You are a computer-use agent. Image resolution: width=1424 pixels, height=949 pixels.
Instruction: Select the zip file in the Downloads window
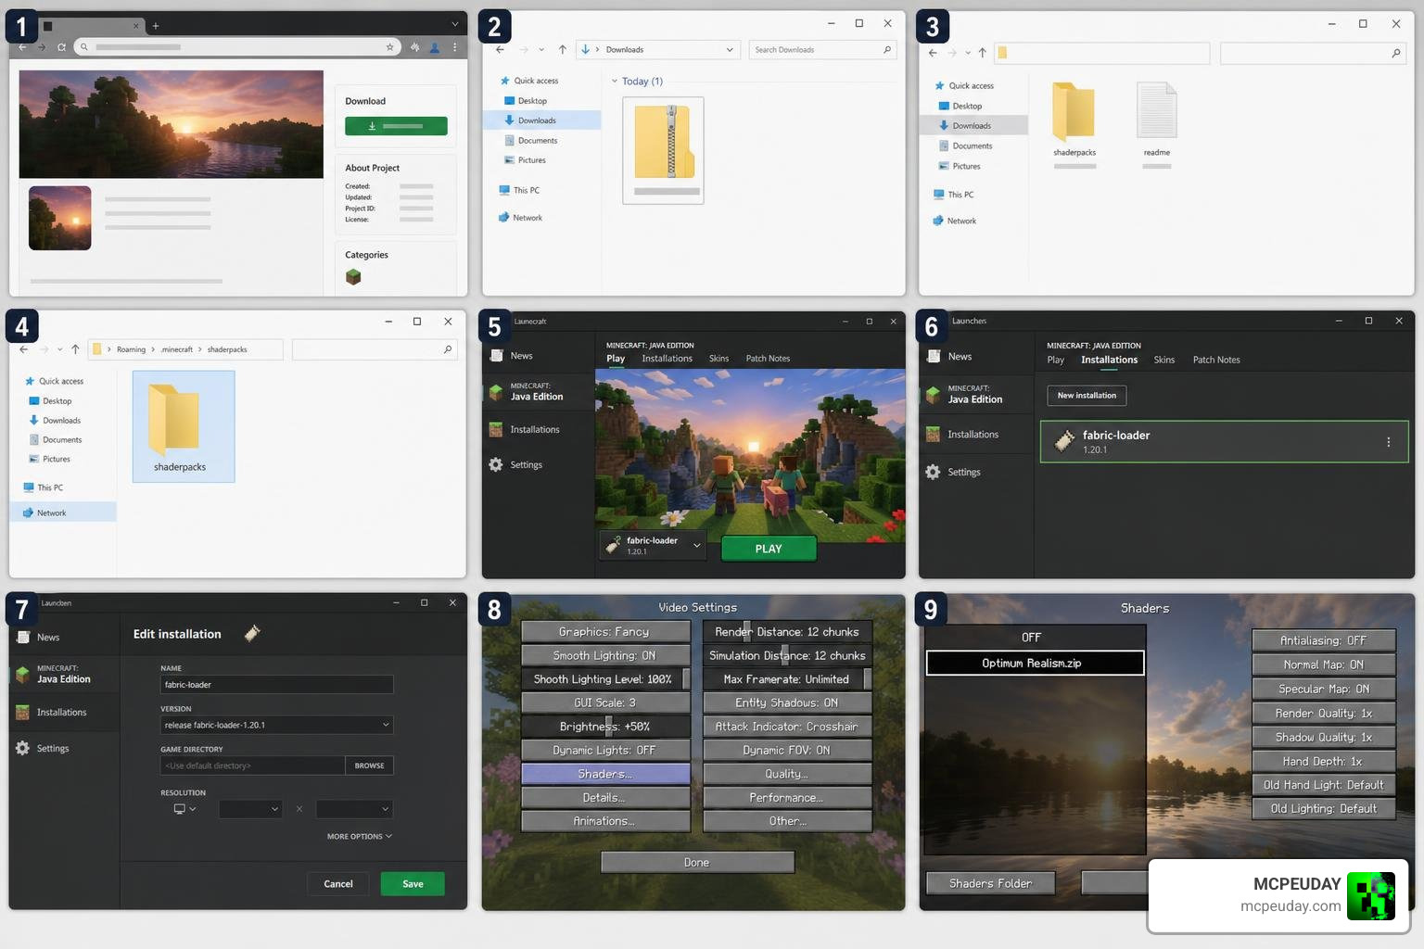click(x=664, y=149)
